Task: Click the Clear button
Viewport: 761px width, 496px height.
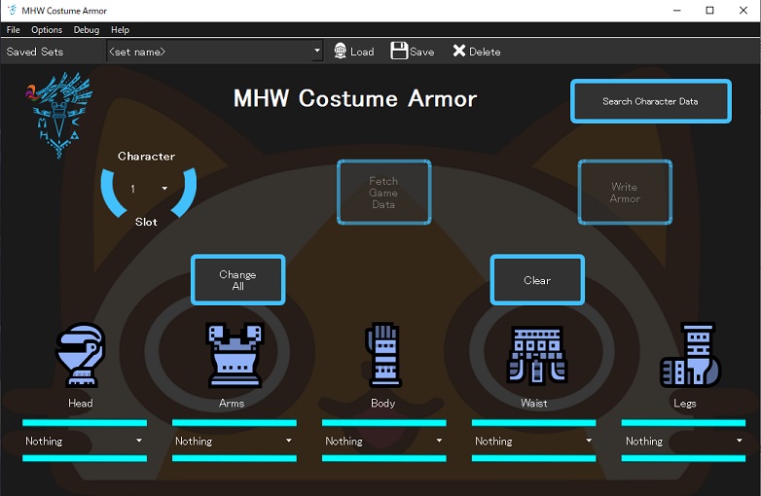Action: pos(537,280)
